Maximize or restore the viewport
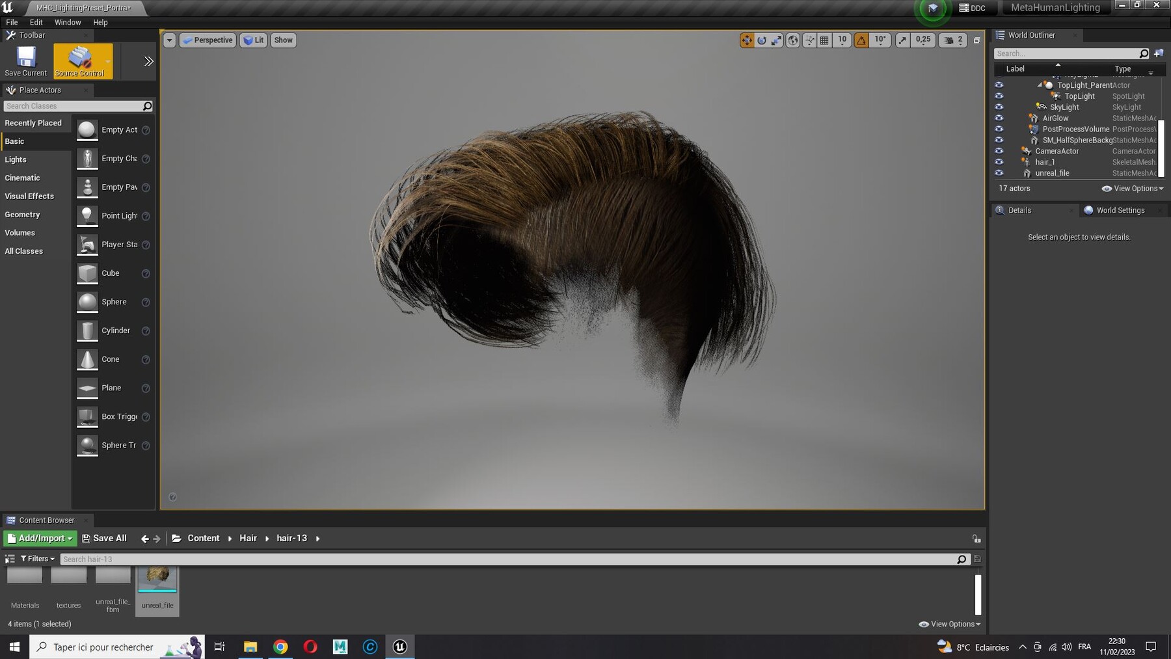This screenshot has height=659, width=1171. click(976, 40)
